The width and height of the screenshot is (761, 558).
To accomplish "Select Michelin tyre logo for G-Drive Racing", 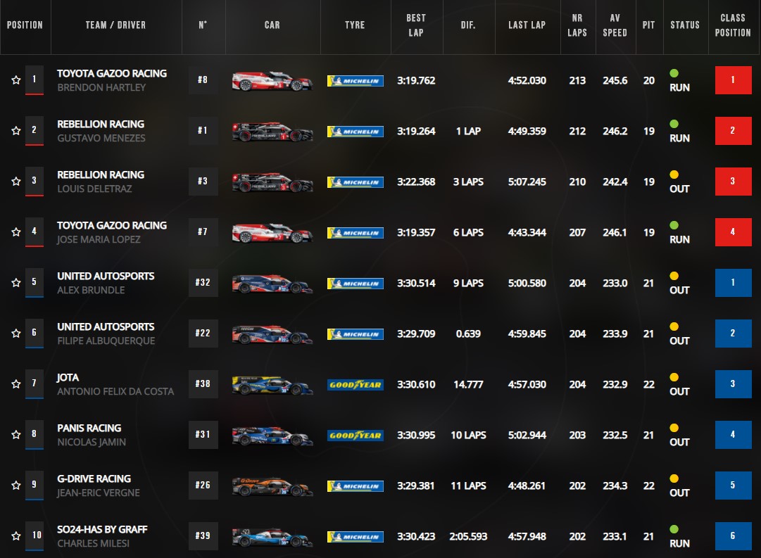I will pyautogui.click(x=356, y=486).
